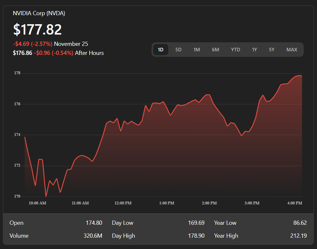Click the Day High value 178.90
The width and height of the screenshot is (317, 249).
pos(196,236)
